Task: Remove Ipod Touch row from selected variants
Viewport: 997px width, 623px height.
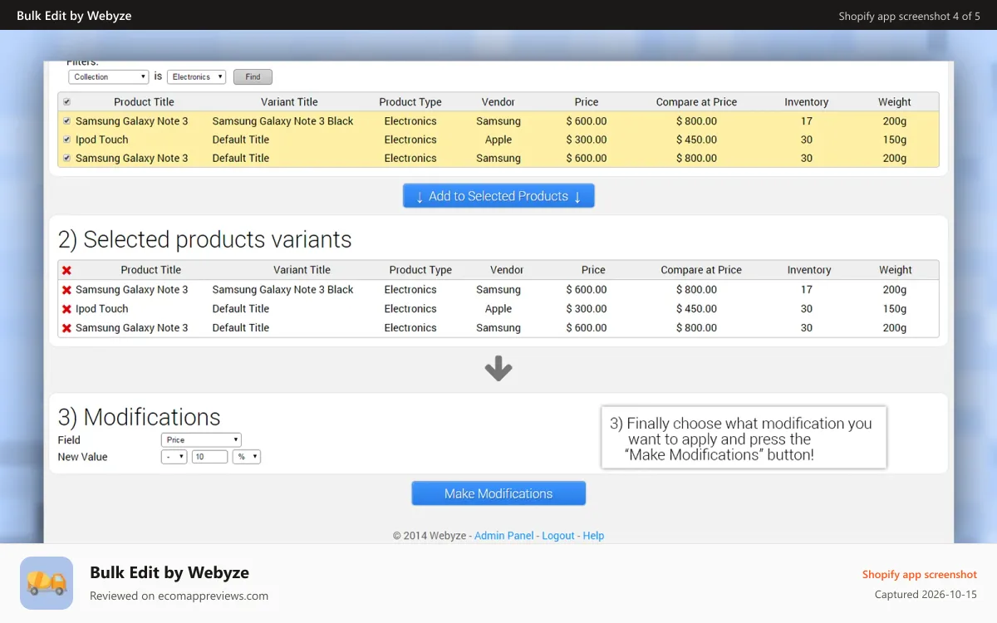Action: click(66, 309)
